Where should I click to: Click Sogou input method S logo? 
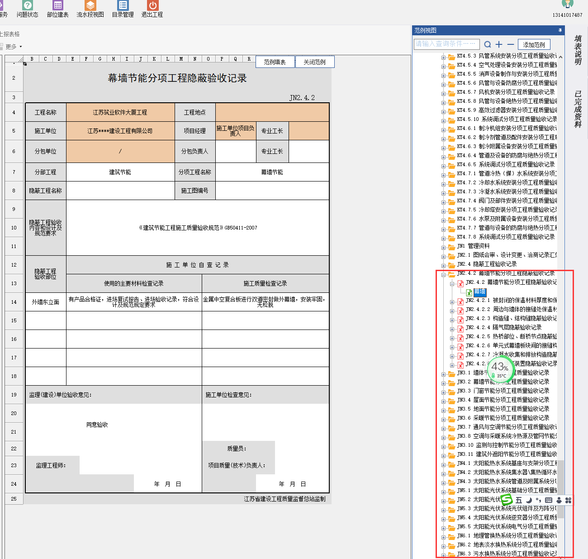(507, 500)
